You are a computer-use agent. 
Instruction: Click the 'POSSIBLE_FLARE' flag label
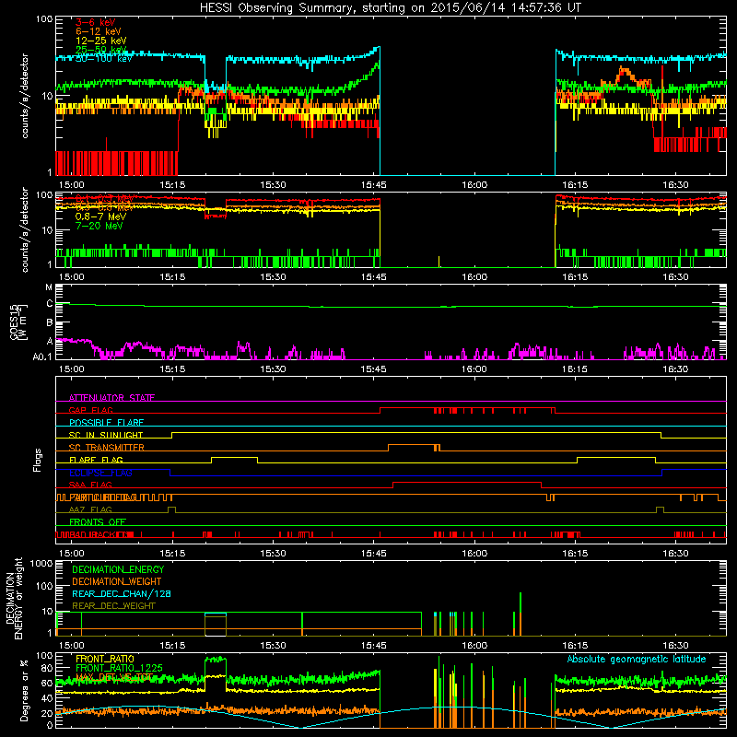[x=106, y=423]
